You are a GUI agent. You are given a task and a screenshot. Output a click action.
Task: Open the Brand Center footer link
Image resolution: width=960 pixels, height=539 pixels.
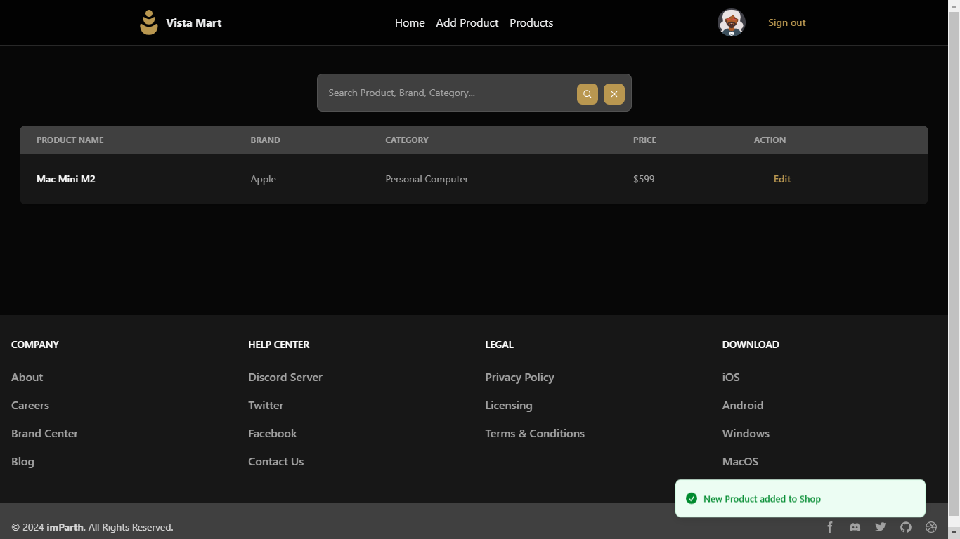pyautogui.click(x=45, y=433)
